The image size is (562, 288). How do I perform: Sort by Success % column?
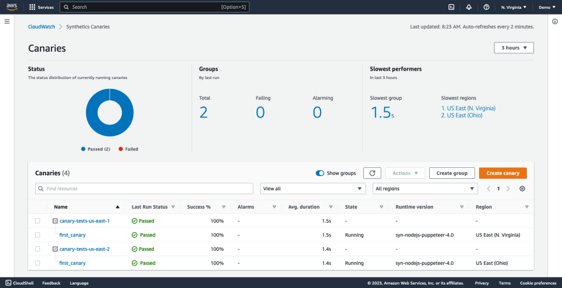(224, 207)
